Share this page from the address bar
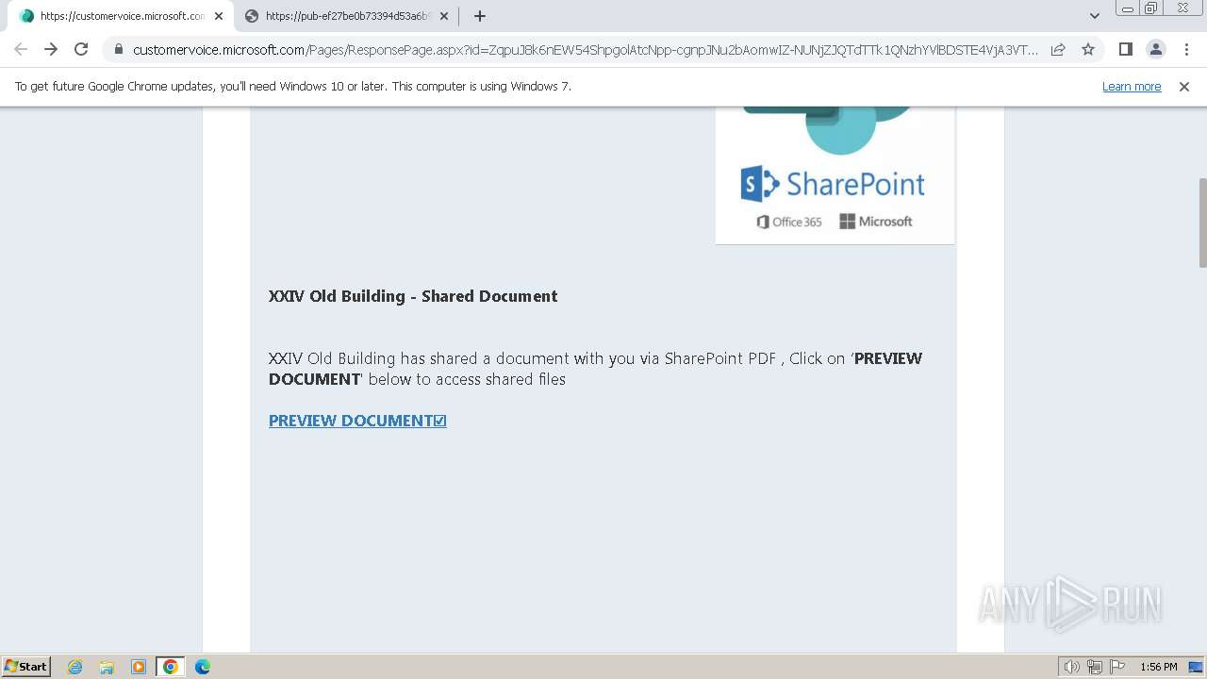The height and width of the screenshot is (679, 1207). pyautogui.click(x=1058, y=49)
